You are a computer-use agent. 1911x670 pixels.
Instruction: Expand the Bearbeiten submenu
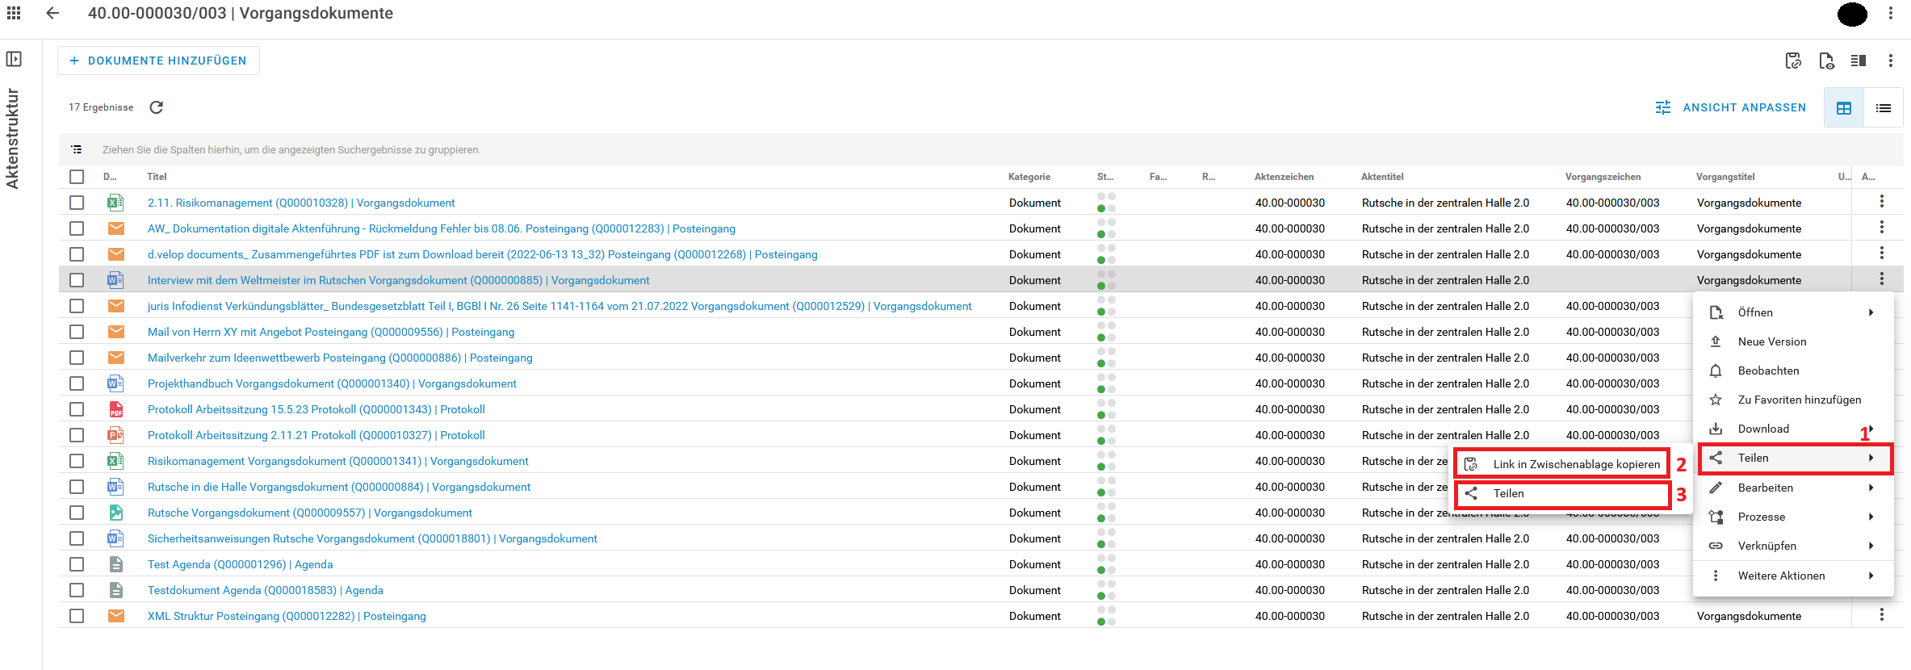pos(1792,488)
